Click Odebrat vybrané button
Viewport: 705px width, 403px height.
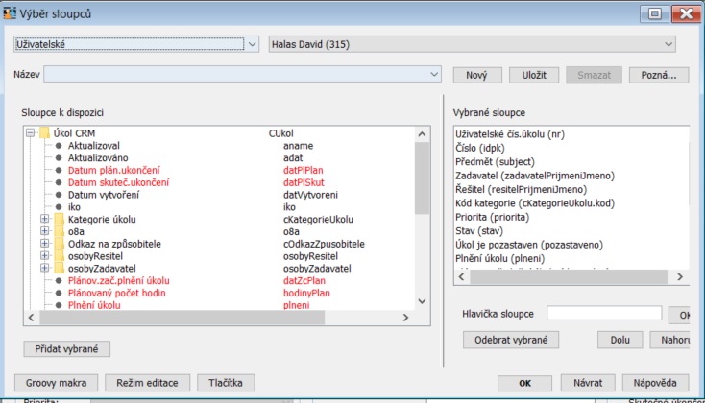(x=510, y=340)
